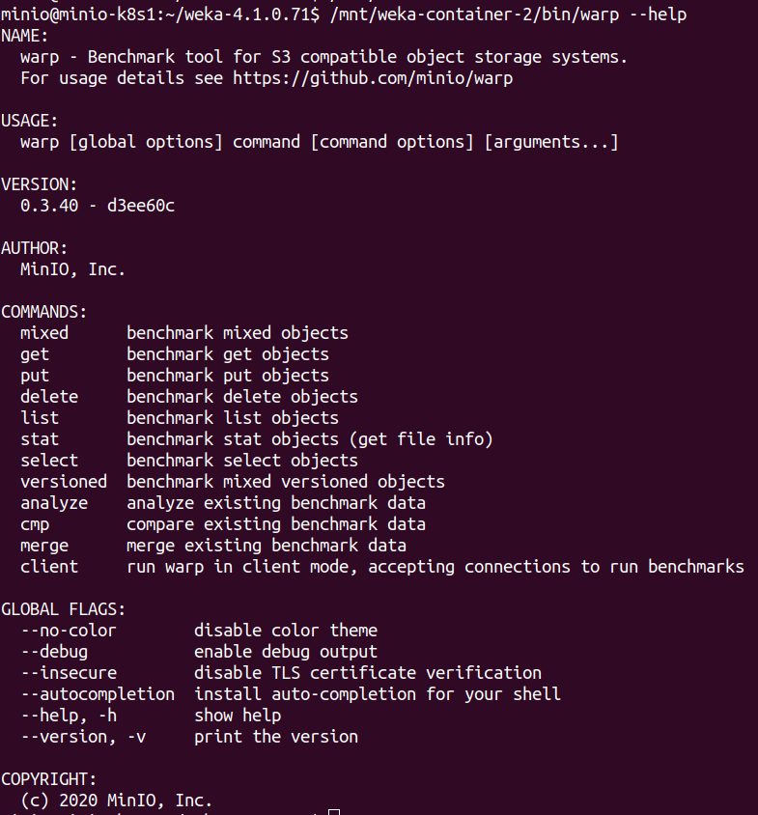This screenshot has height=815, width=758.
Task: Click the 'cmp' command name
Action: [x=35, y=524]
